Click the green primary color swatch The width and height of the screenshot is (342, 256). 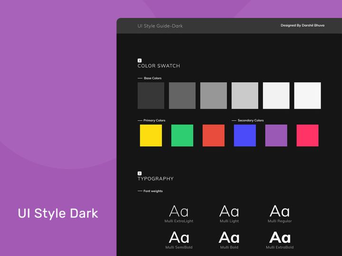[x=182, y=136]
